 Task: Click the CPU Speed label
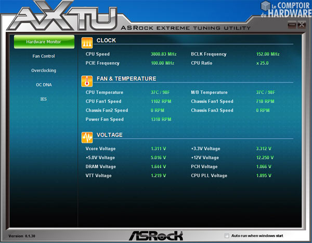pos(98,54)
